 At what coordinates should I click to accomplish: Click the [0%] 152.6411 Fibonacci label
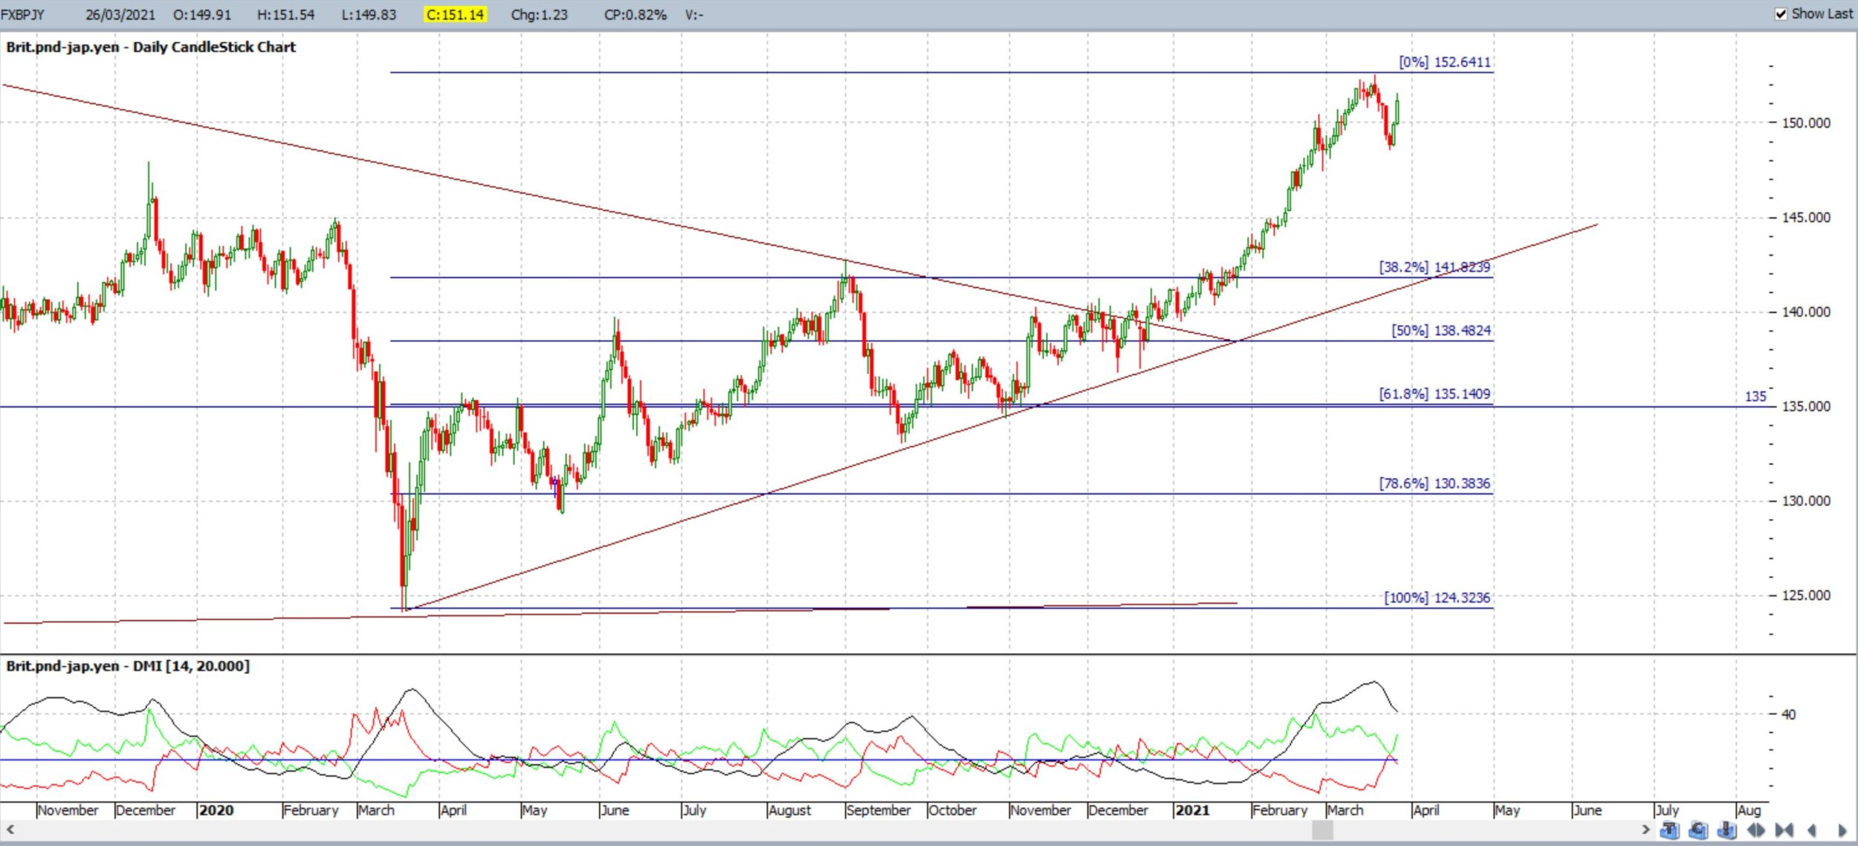coord(1445,62)
